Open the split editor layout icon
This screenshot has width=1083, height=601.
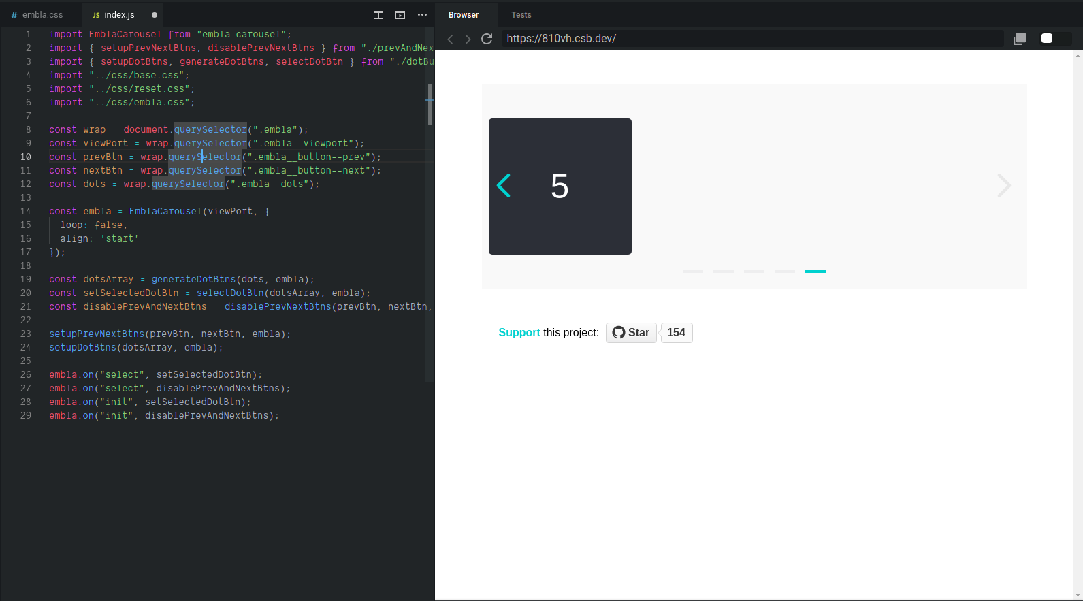point(378,15)
